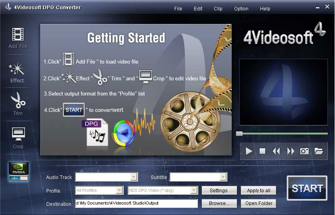This screenshot has height=215, width=335.
Task: Click the 4Videosoft app icon in the title bar
Action: [x=8, y=7]
